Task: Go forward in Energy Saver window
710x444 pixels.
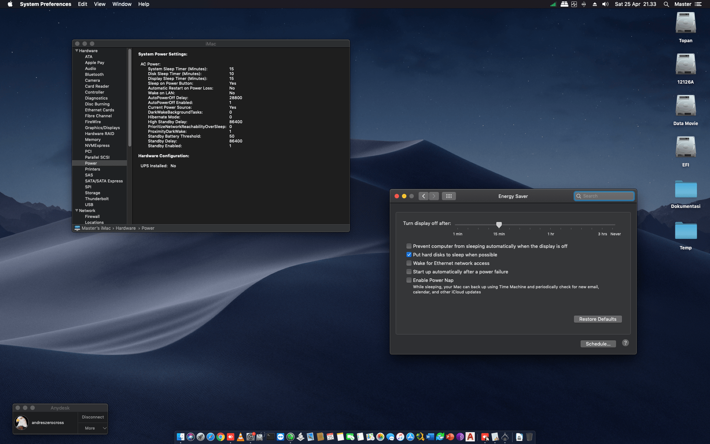Action: pyautogui.click(x=434, y=196)
